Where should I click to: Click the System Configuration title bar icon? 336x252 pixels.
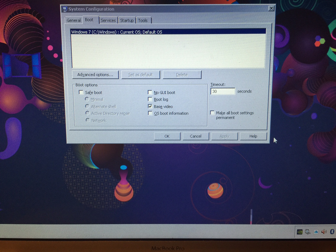65,9
